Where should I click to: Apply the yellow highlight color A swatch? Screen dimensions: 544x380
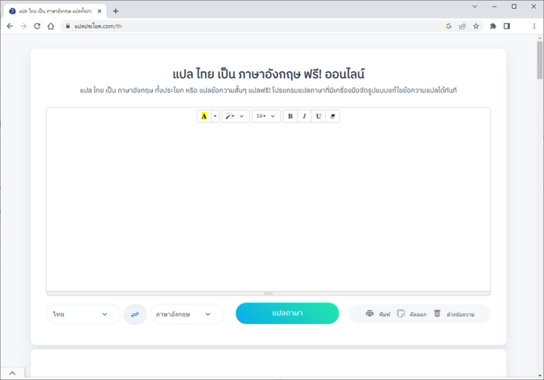tap(204, 116)
